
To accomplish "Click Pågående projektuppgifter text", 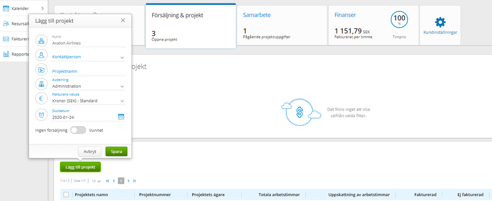I will [267, 37].
